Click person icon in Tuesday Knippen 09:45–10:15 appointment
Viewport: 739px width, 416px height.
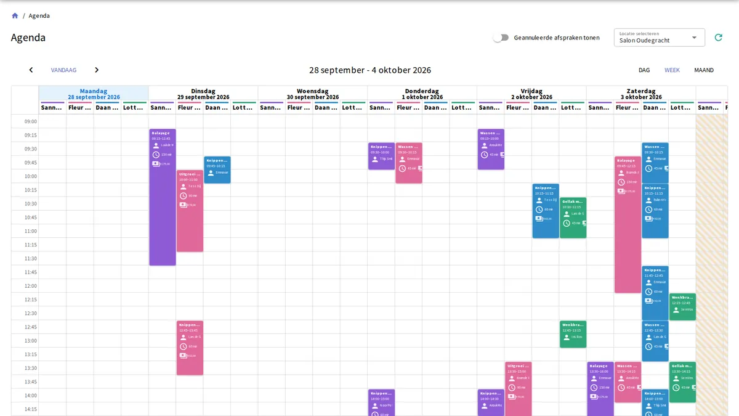point(211,173)
